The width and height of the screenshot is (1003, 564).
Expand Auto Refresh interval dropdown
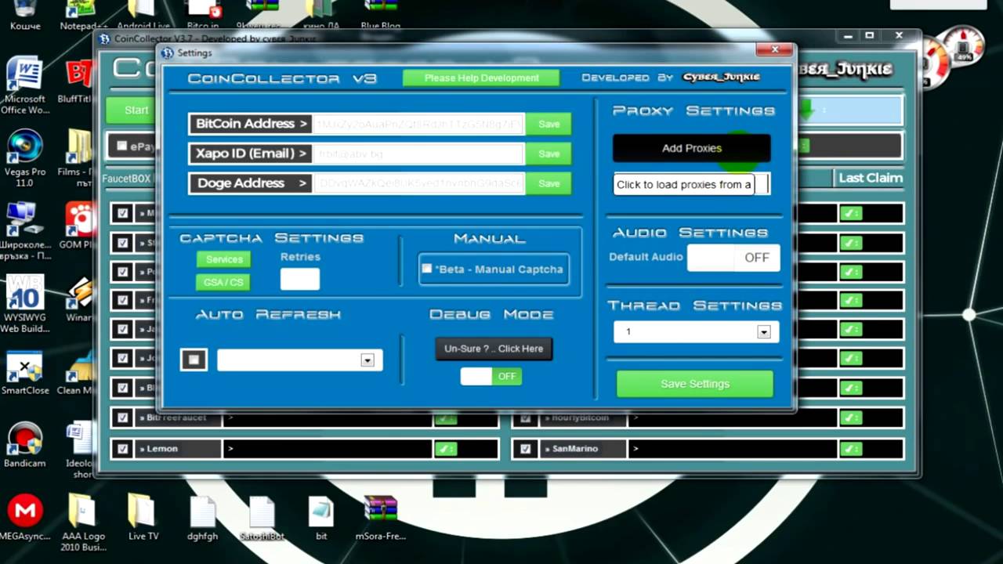tap(367, 360)
